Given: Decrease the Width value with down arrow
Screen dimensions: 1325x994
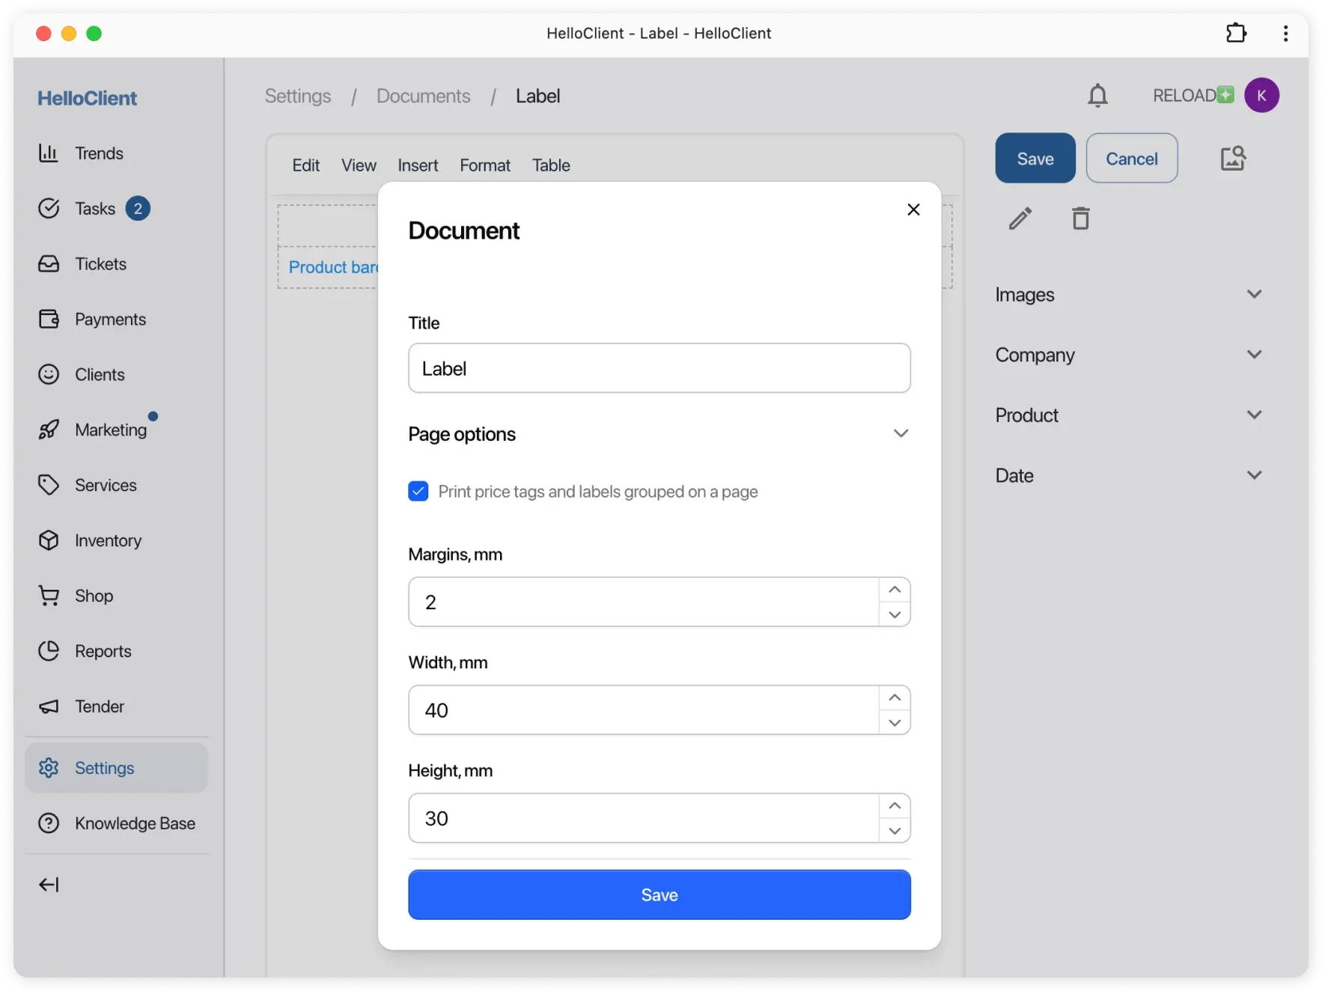Looking at the screenshot, I should pyautogui.click(x=895, y=722).
